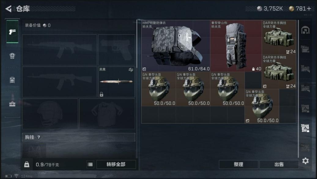Screen dimensions: 317x179
Task: Click the lock icon on the knife slot
Action: 101,94
